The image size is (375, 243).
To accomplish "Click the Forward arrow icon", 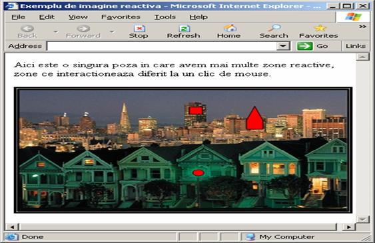I will pos(83,29).
